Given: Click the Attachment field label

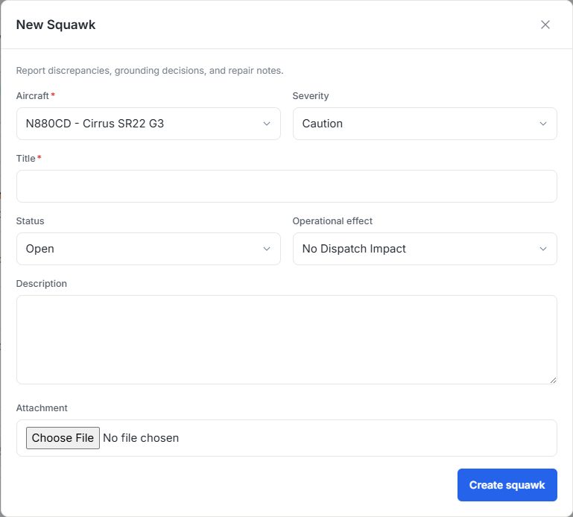Looking at the screenshot, I should click(x=42, y=407).
